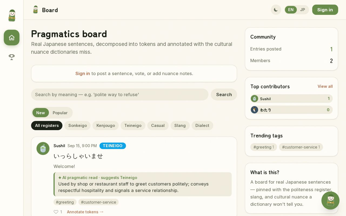Open the floating mascot chat button

coord(330,201)
